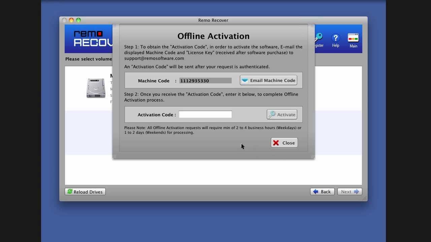Viewport: 431px width, 242px height.
Task: Click the support@remosoftware.com text
Action: pos(154,58)
